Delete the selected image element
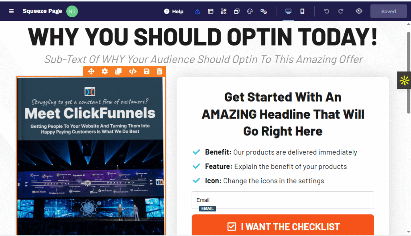 159,72
